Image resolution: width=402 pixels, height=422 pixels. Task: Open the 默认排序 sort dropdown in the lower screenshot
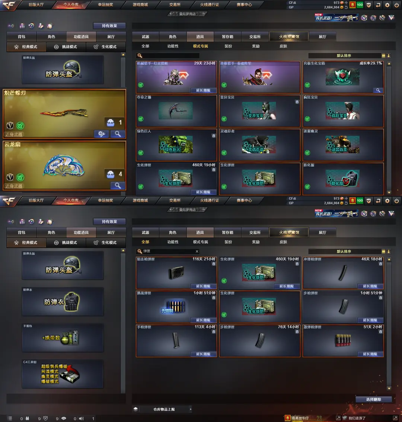click(x=344, y=251)
